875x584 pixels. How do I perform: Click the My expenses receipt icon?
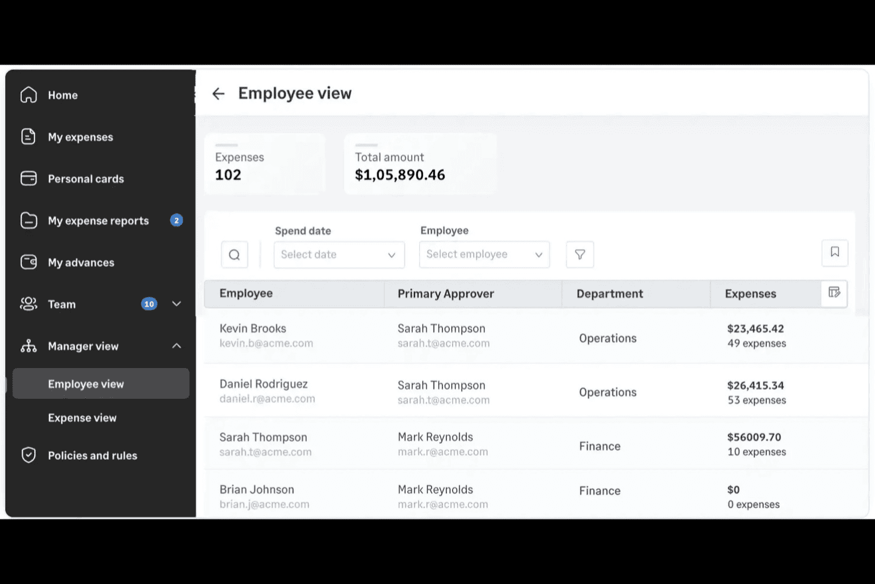(28, 137)
